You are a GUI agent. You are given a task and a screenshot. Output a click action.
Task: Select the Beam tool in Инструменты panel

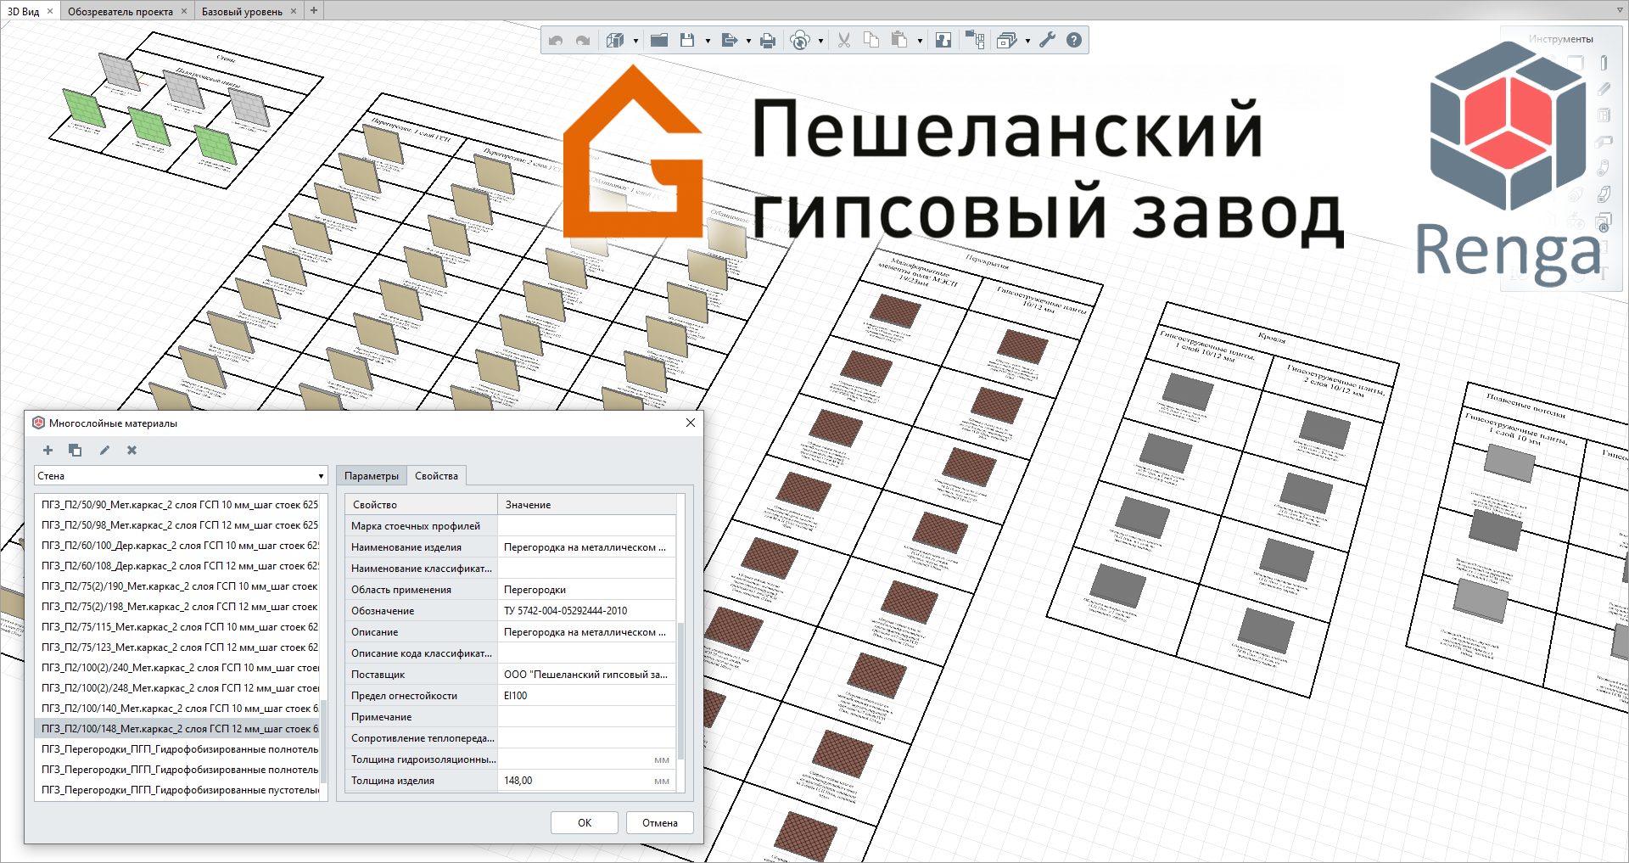click(1604, 89)
